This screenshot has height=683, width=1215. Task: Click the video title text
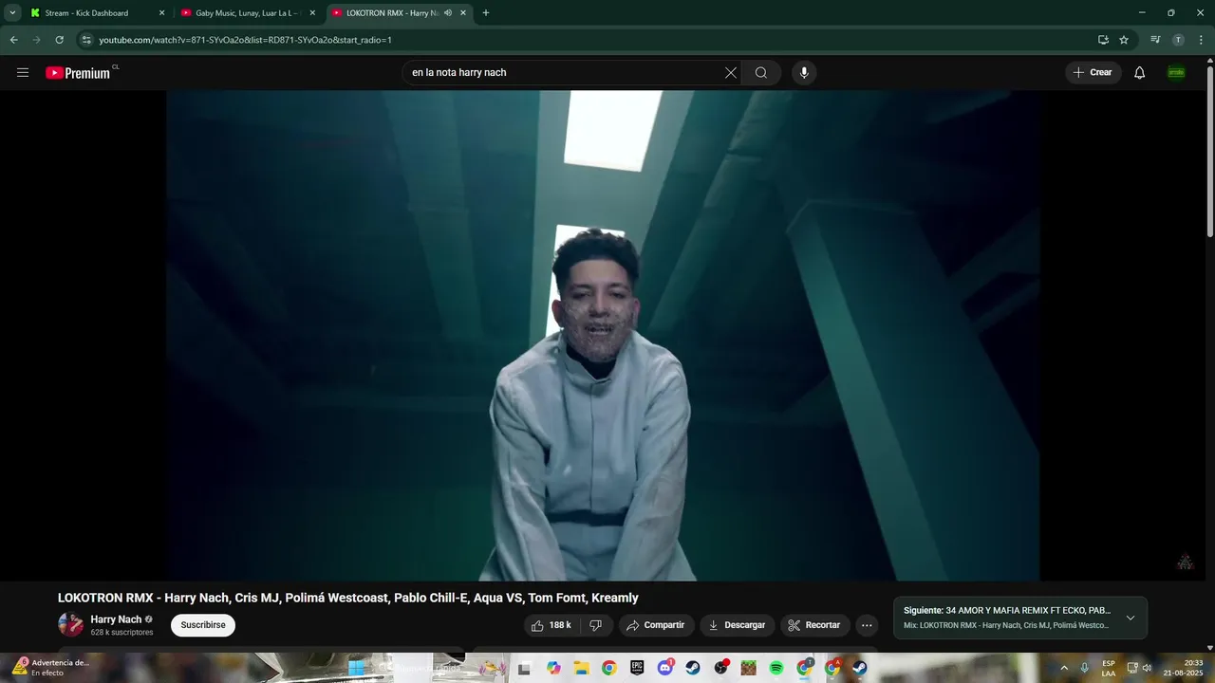coord(348,598)
